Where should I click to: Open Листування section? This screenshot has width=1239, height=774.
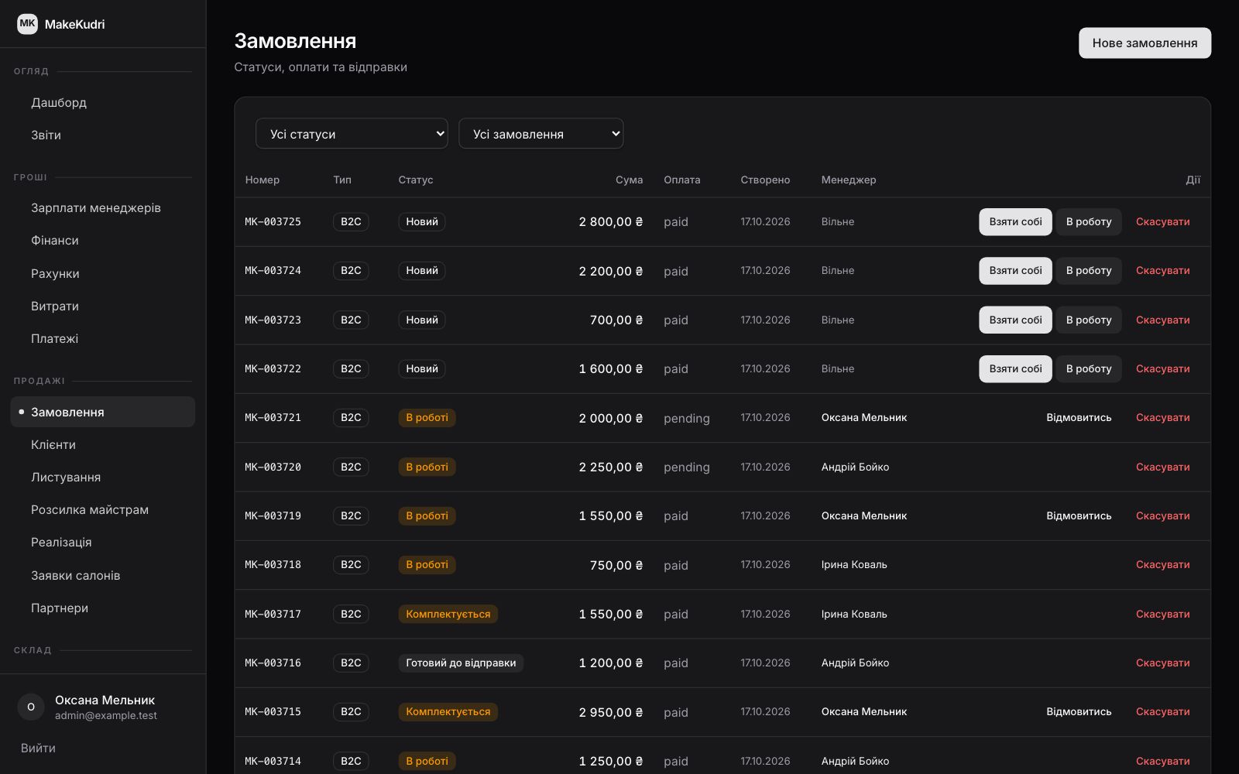coord(102,478)
